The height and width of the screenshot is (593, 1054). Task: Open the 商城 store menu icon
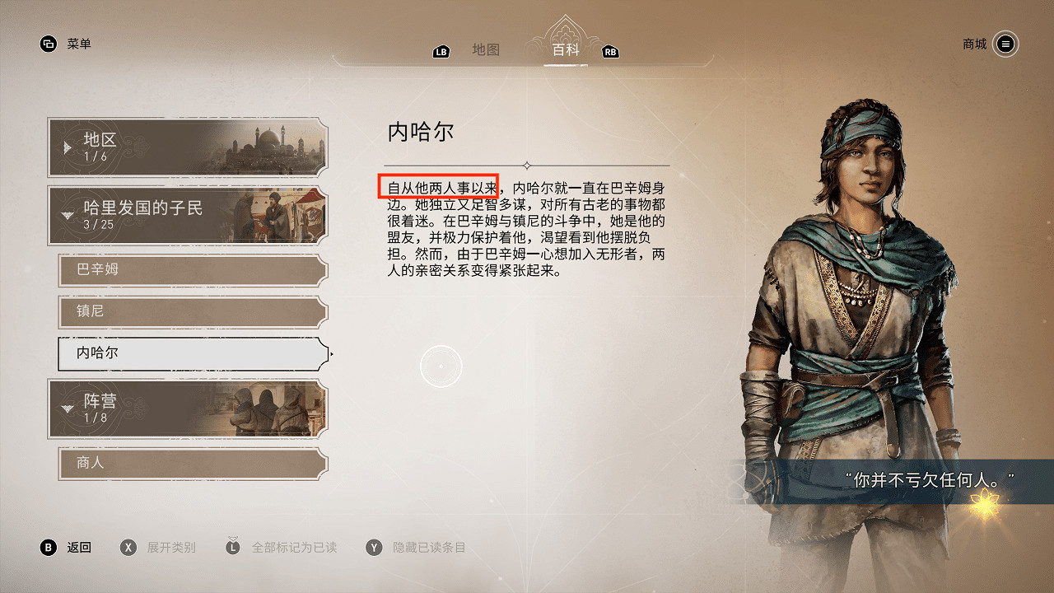click(1005, 44)
